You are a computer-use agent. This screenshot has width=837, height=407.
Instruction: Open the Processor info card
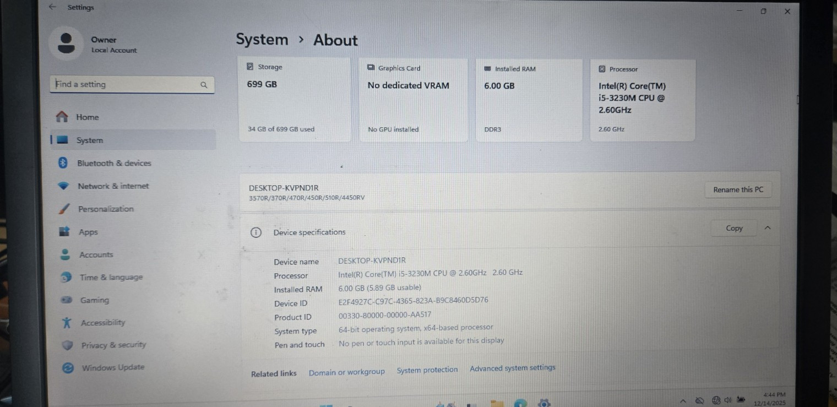click(643, 100)
